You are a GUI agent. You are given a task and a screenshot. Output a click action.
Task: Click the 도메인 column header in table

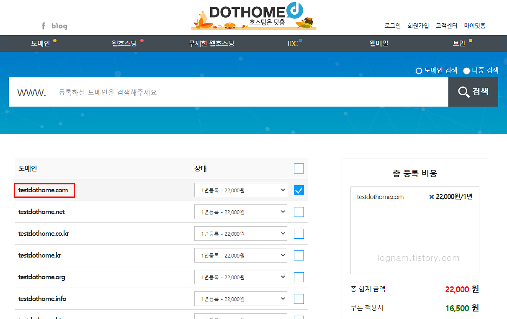[28, 169]
